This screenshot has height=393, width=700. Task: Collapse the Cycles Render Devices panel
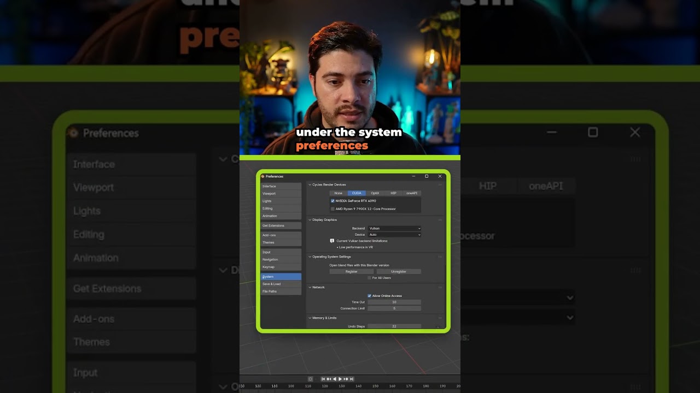(310, 184)
